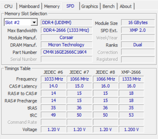
Task: Click the empty Serial Number field
Action: tap(67, 59)
